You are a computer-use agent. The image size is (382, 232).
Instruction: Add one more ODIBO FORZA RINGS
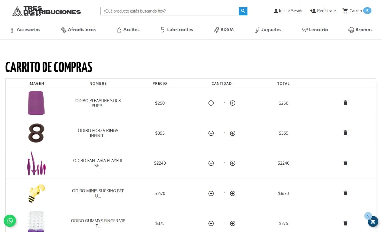click(233, 133)
